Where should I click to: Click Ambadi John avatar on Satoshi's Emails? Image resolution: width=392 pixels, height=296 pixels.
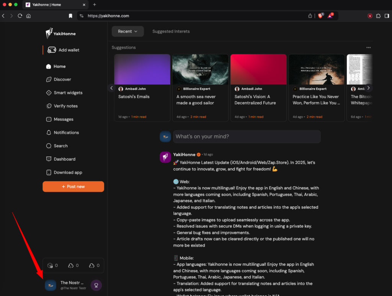coord(121,89)
